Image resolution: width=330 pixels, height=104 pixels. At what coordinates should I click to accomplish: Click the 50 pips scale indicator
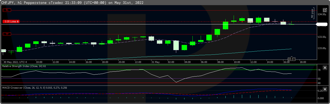(312, 14)
